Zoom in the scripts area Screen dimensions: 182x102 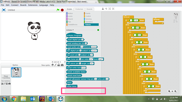[x=175, y=91]
